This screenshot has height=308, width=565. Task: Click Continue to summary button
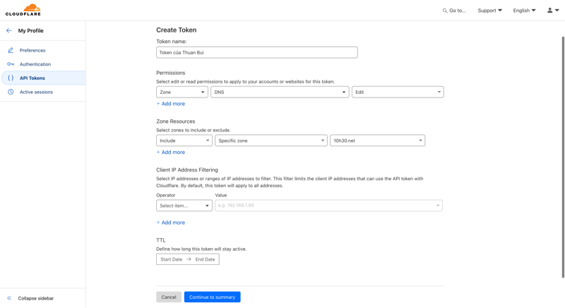coord(212,297)
